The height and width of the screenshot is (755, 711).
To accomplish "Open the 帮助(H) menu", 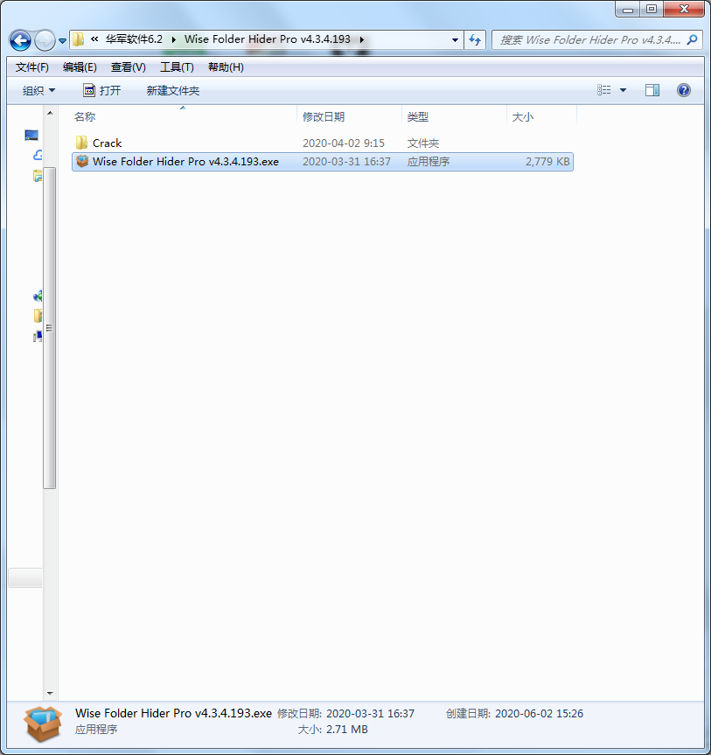I will pyautogui.click(x=226, y=67).
